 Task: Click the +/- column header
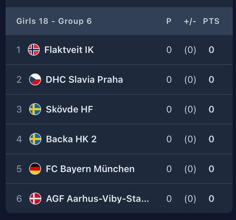tap(190, 21)
